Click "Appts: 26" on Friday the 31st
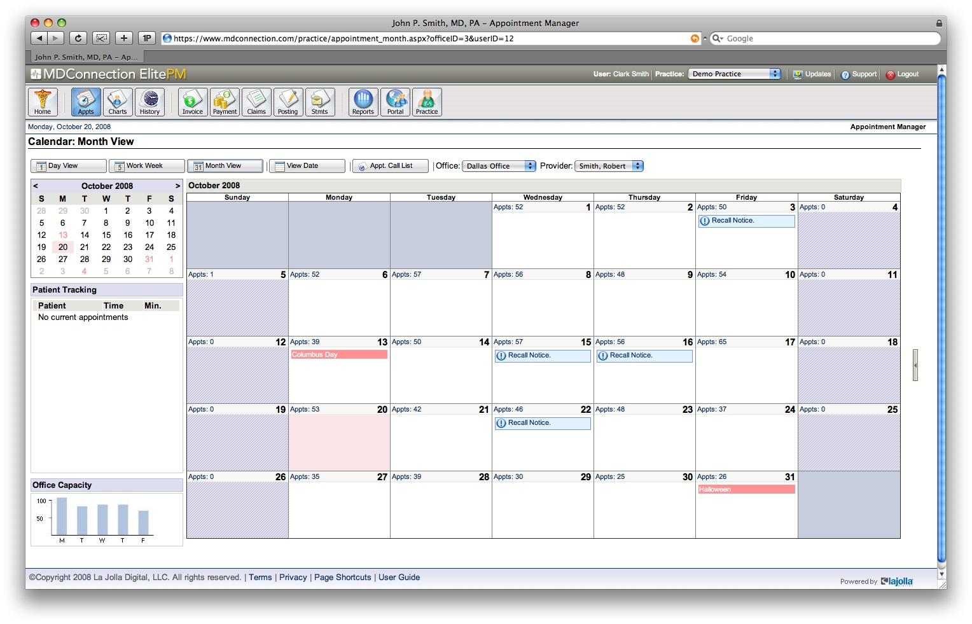This screenshot has height=624, width=972. pyautogui.click(x=712, y=477)
